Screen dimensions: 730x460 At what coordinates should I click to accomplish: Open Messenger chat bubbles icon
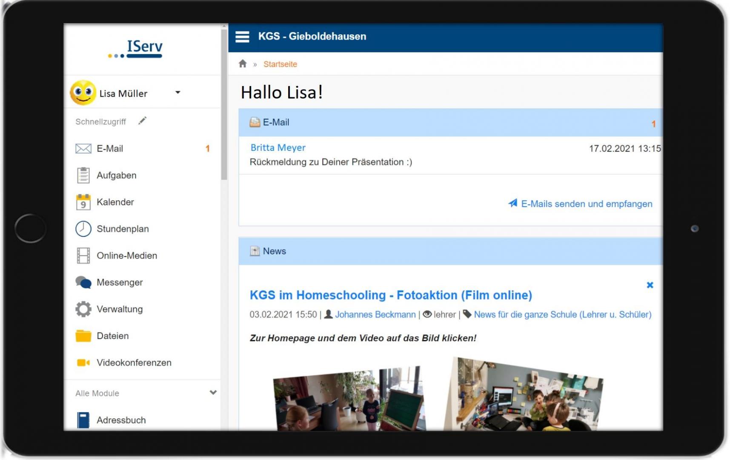coord(83,282)
